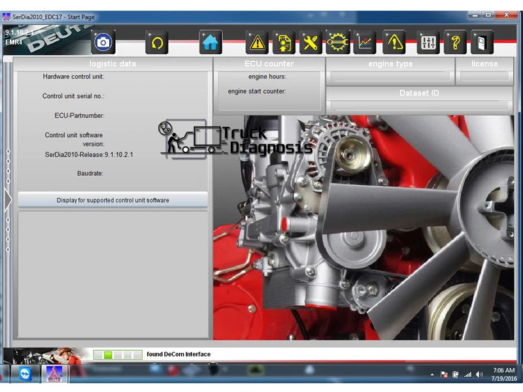Viewport: 523px width, 392px height.
Task: Select the ECU counter header
Action: (x=269, y=63)
